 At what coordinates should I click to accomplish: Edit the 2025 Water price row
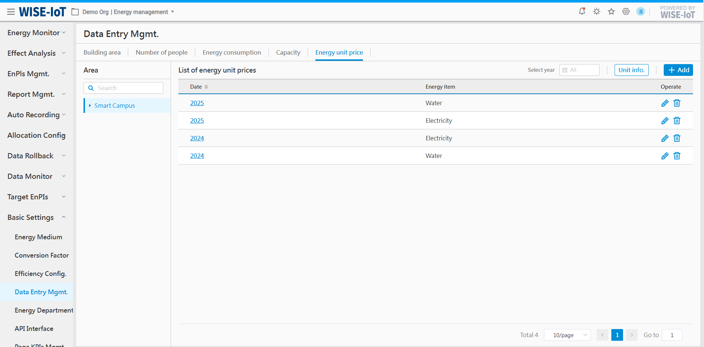665,103
